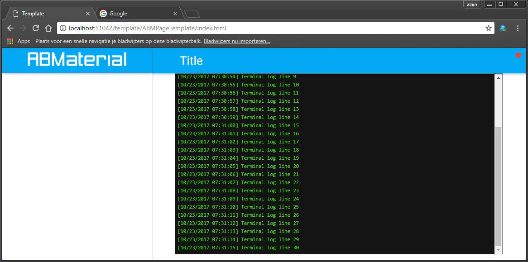528x262 pixels.
Task: Reload the page with the refresh icon
Action: pos(36,28)
